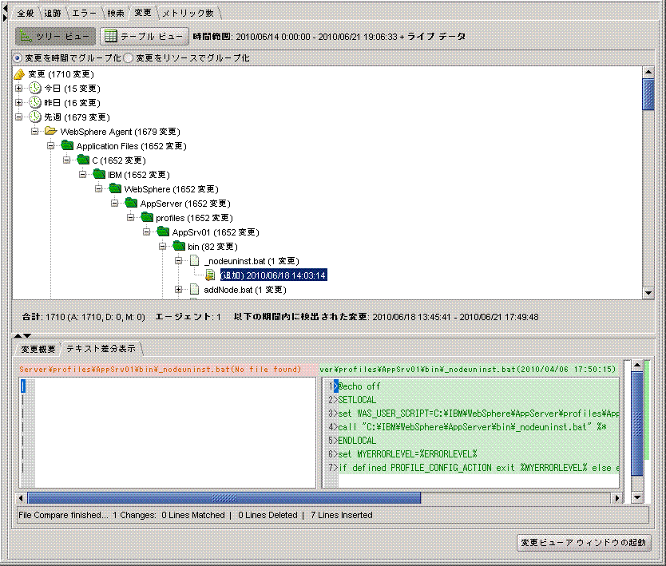Screen dimensions: 666x566
Task: Click the 変更 (1710 変更) root icon
Action: pos(19,74)
